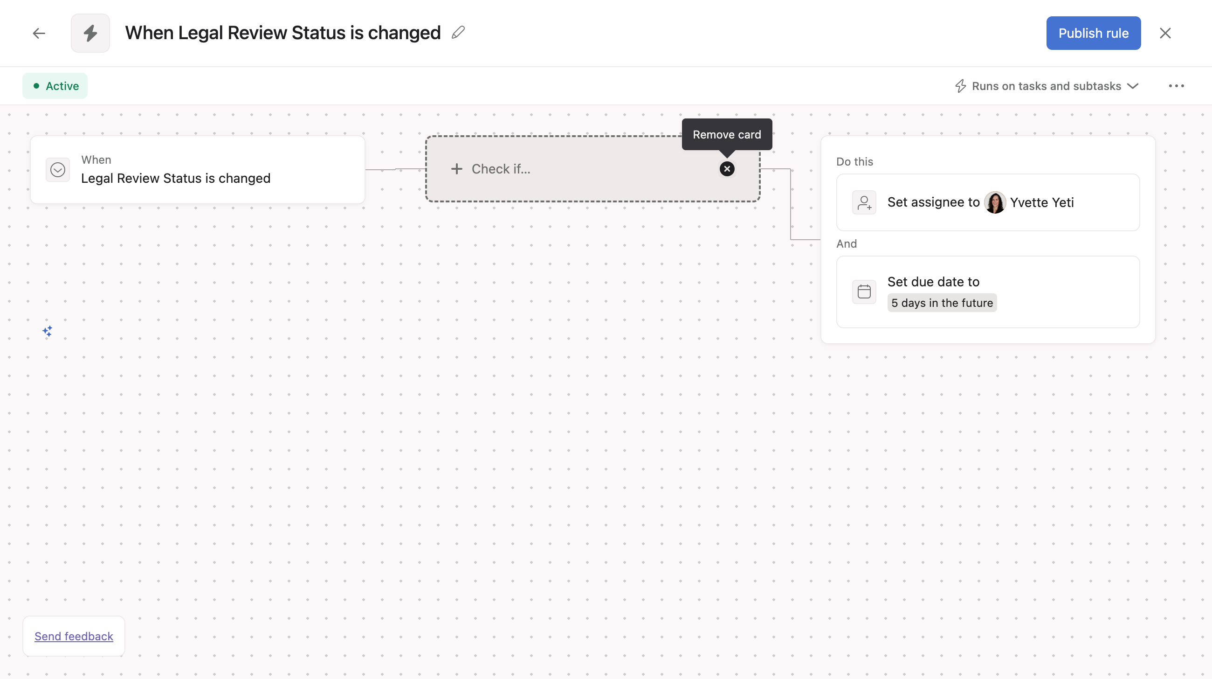The image size is (1212, 679).
Task: Click the lightning bolt rule icon
Action: 90,33
